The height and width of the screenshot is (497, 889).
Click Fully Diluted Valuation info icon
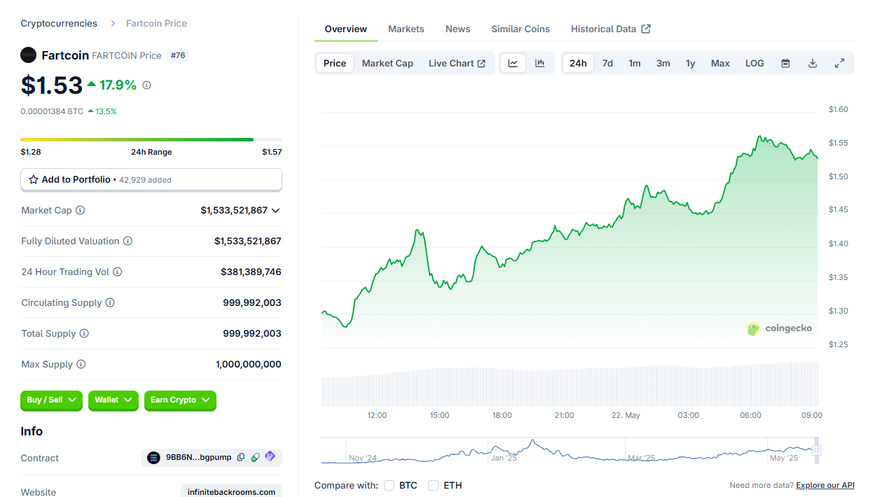click(x=128, y=241)
